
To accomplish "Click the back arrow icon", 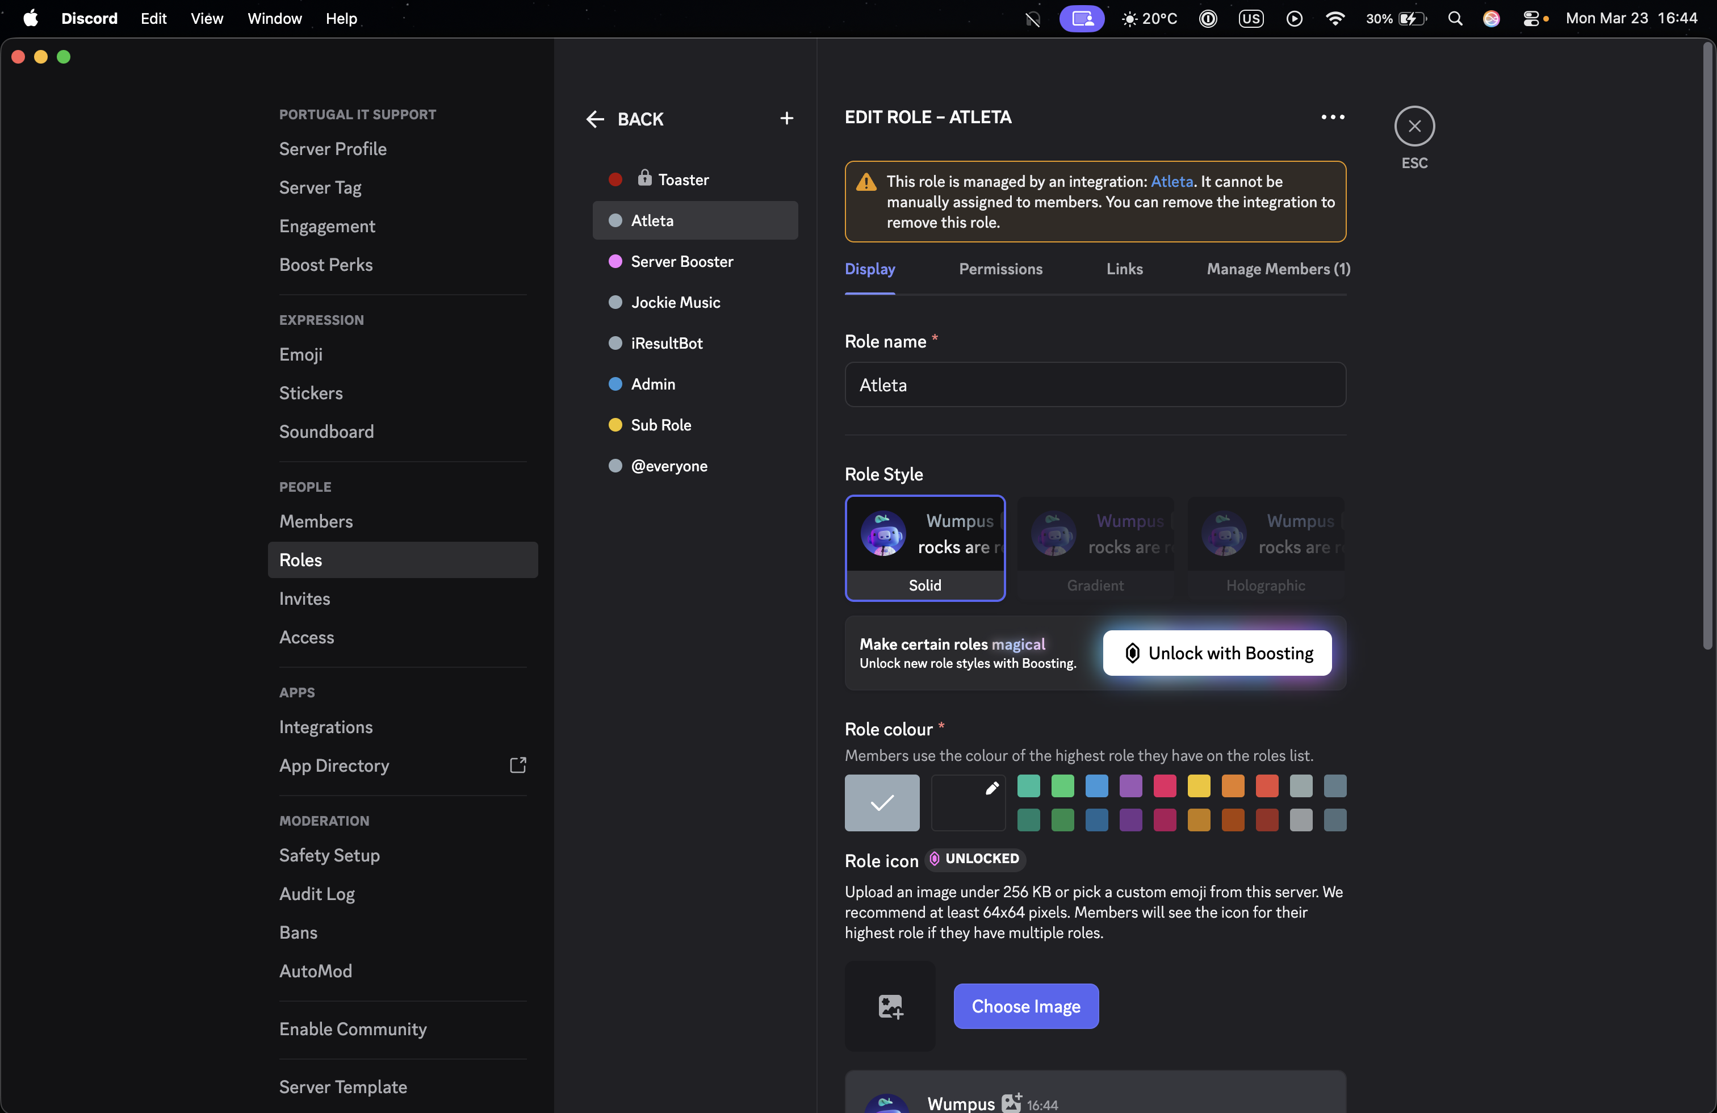I will [x=595, y=119].
